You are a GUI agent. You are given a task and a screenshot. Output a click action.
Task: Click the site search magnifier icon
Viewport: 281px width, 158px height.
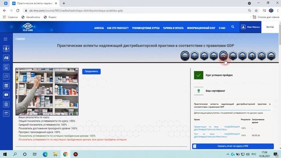[233, 27]
